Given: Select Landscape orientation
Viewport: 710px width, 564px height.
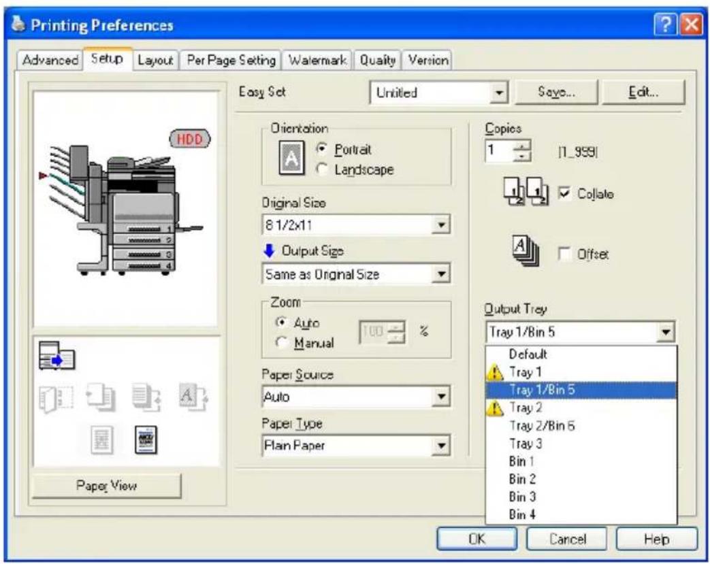Looking at the screenshot, I should coord(321,169).
